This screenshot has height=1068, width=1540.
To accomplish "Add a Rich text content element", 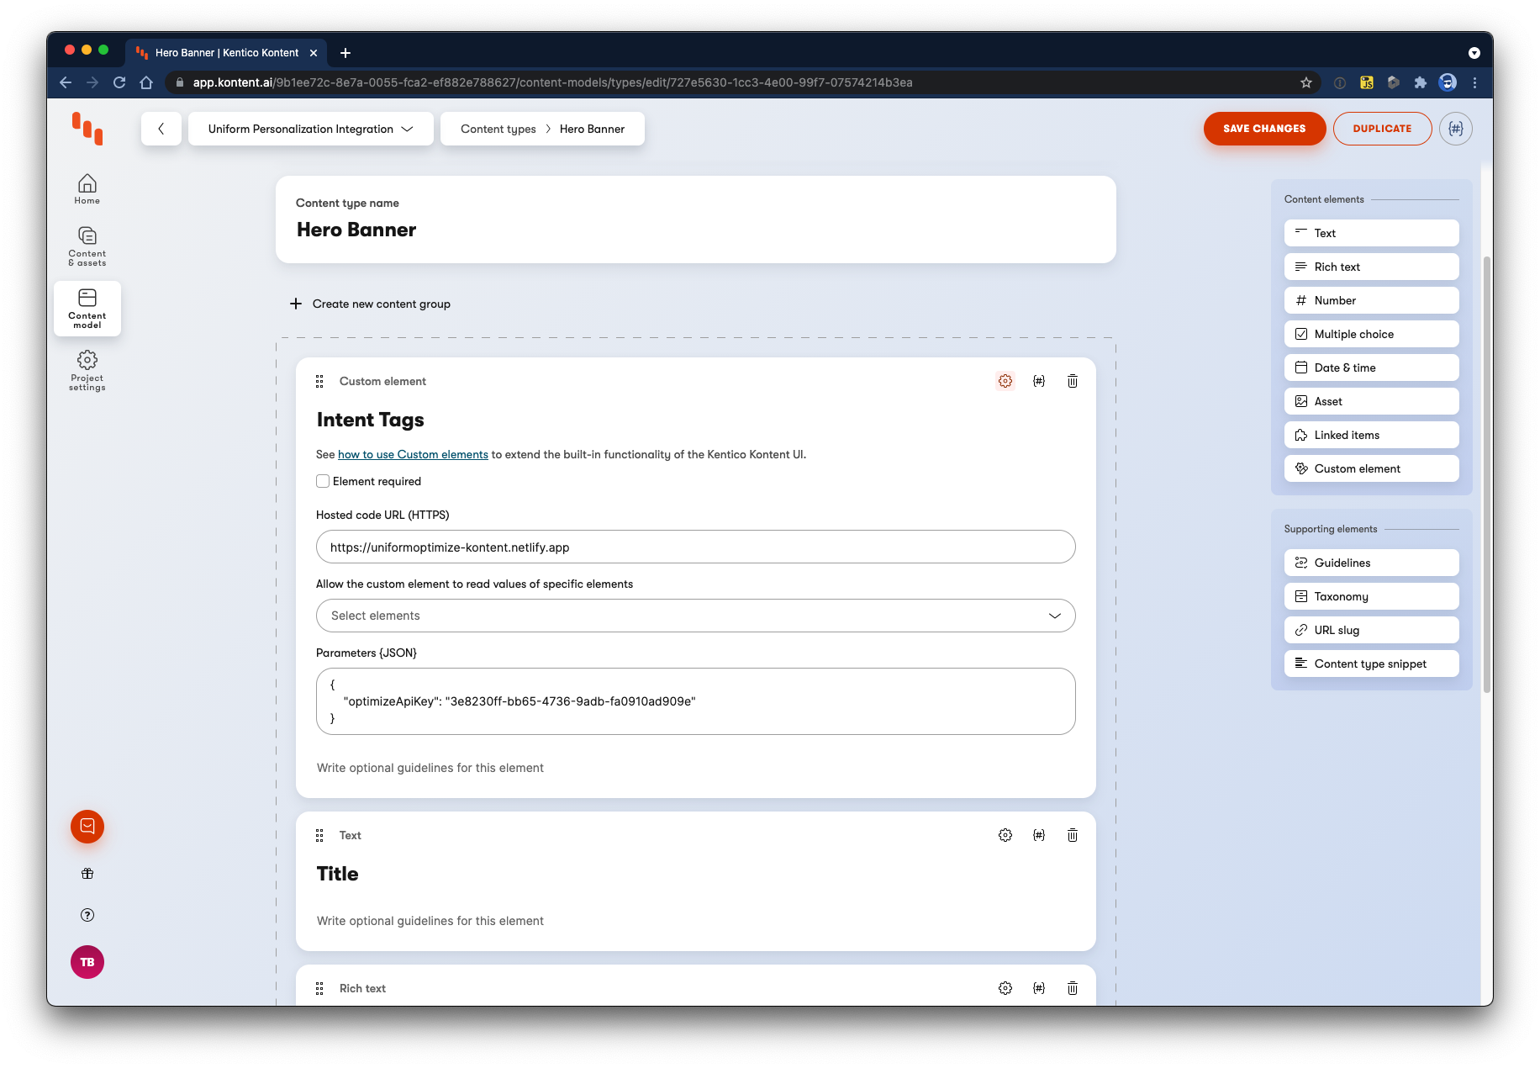I will pyautogui.click(x=1372, y=267).
